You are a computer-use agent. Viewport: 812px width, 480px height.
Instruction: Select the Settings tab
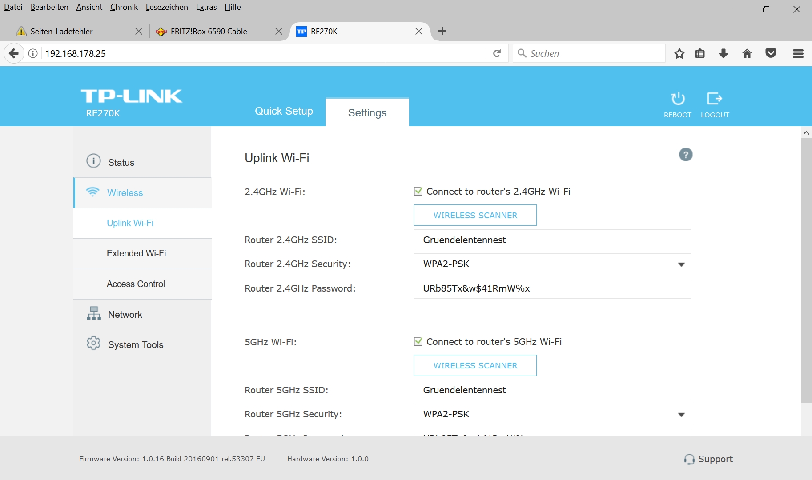367,112
